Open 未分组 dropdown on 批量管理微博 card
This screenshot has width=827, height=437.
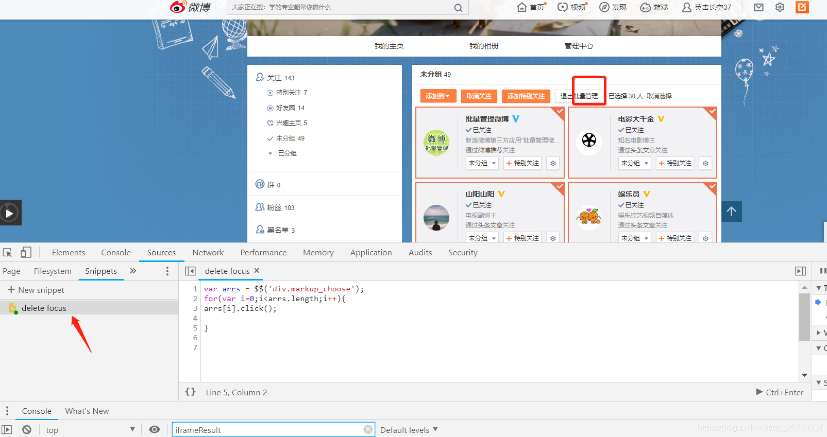pos(482,163)
